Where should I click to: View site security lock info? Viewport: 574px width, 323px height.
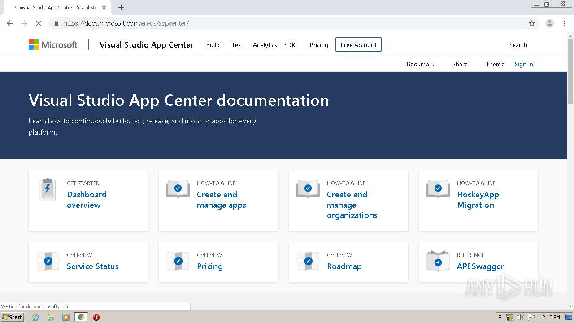56,23
